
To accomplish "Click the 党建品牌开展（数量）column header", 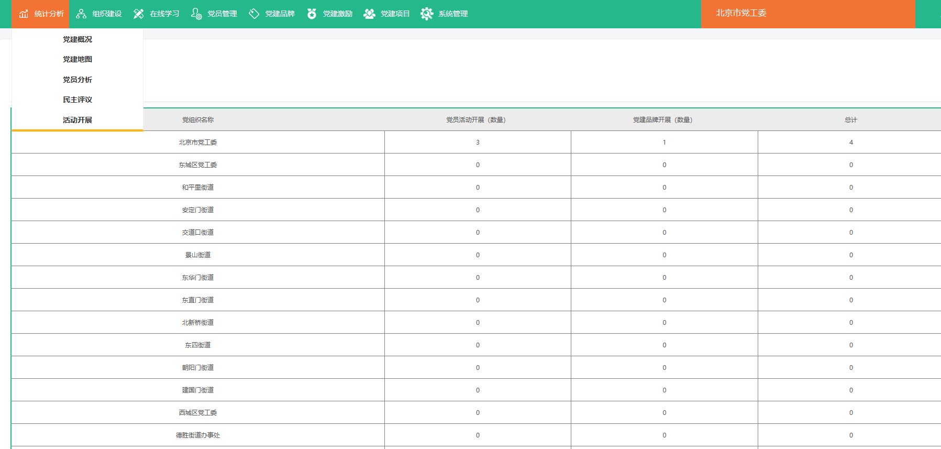I will click(x=663, y=120).
